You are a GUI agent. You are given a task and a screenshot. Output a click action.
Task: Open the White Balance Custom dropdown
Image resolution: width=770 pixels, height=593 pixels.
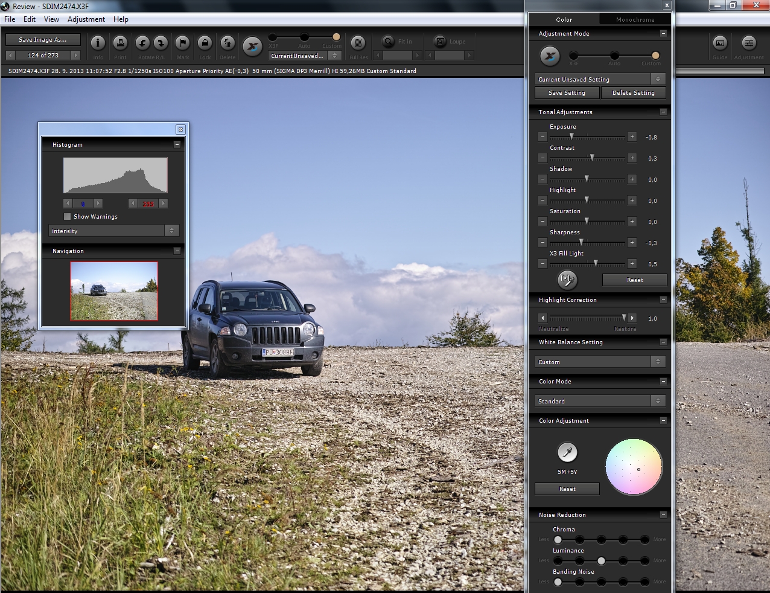(x=600, y=362)
